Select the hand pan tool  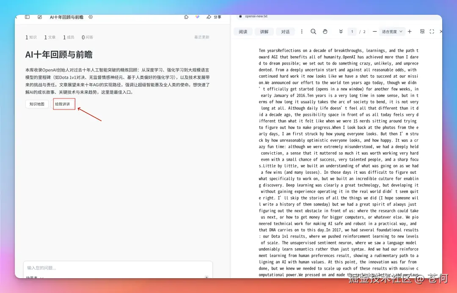pos(325,32)
